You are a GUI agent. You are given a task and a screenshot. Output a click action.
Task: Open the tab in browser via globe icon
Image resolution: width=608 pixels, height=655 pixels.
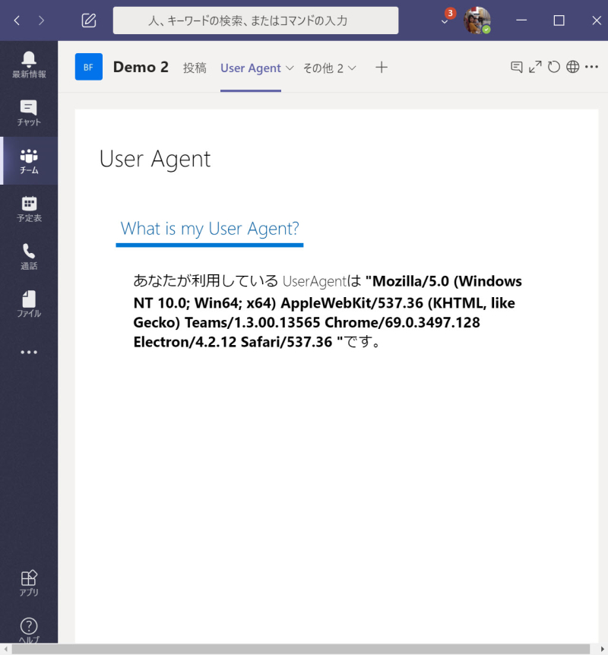[572, 67]
